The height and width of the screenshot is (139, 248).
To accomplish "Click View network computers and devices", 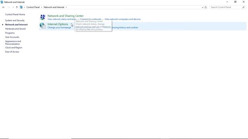I will [x=122, y=19].
